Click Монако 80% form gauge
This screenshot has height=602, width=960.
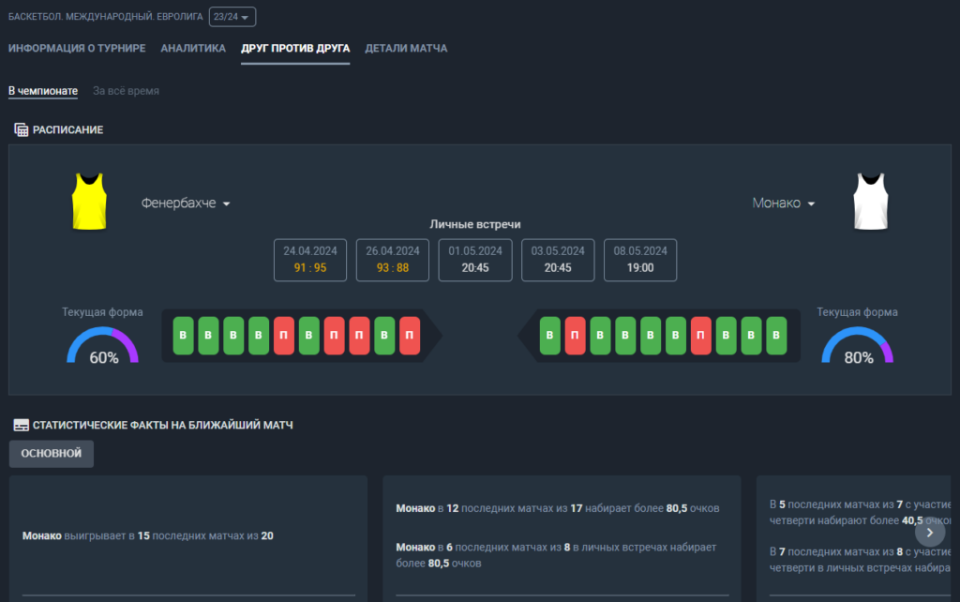[x=857, y=346]
